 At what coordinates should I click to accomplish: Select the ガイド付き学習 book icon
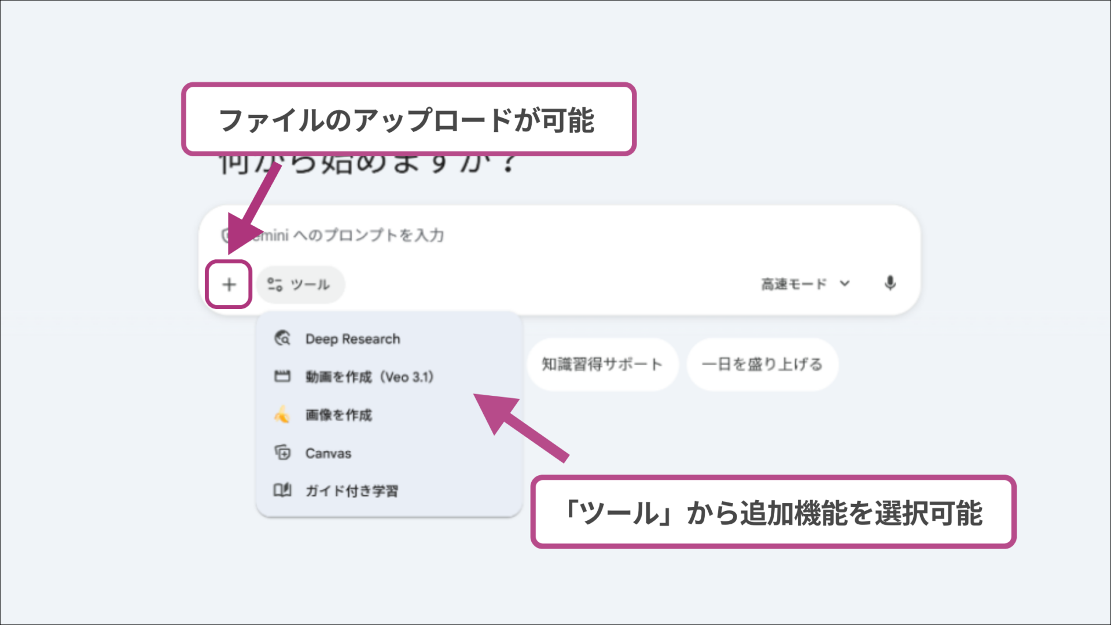pyautogui.click(x=283, y=491)
